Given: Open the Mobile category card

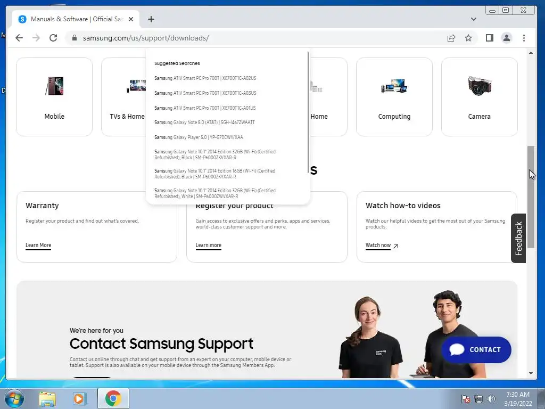Looking at the screenshot, I should 54,97.
